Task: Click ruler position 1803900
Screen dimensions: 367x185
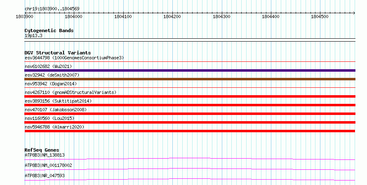Action: [x=24, y=16]
